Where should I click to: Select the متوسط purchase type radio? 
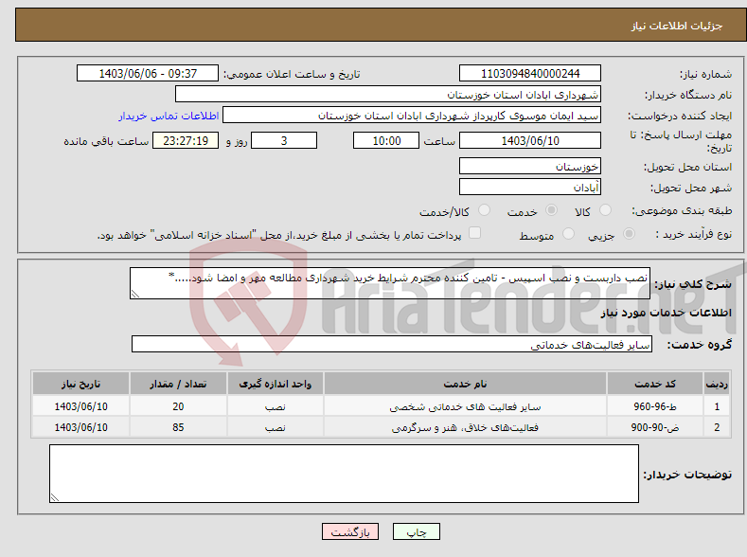tap(568, 233)
